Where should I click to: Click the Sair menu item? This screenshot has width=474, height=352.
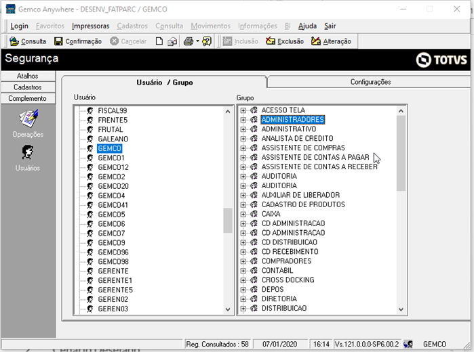330,26
